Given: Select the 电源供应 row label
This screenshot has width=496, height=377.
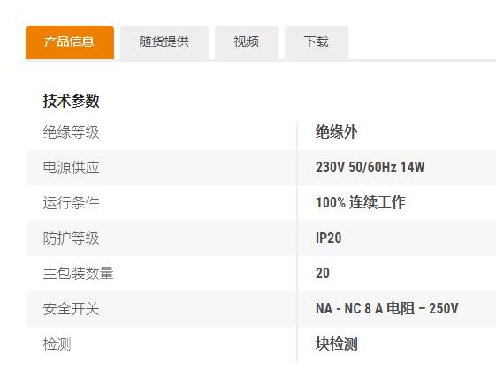Looking at the screenshot, I should 72,167.
